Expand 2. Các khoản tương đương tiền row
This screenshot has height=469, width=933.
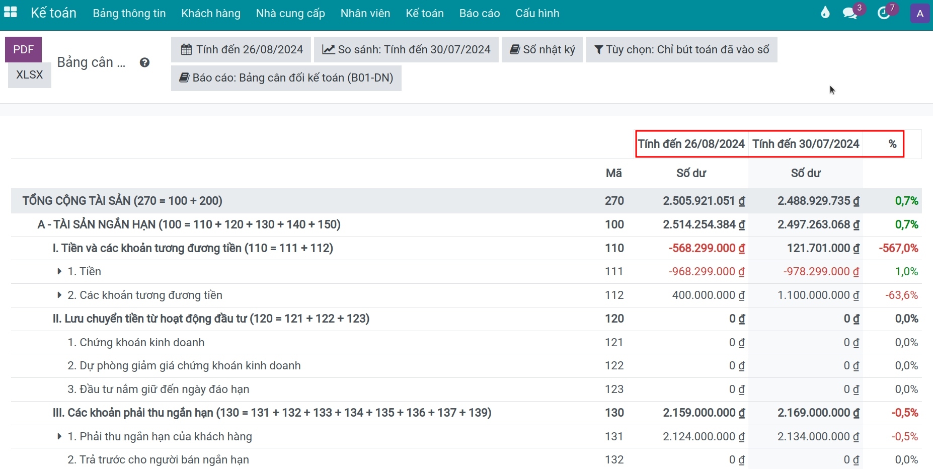point(59,295)
